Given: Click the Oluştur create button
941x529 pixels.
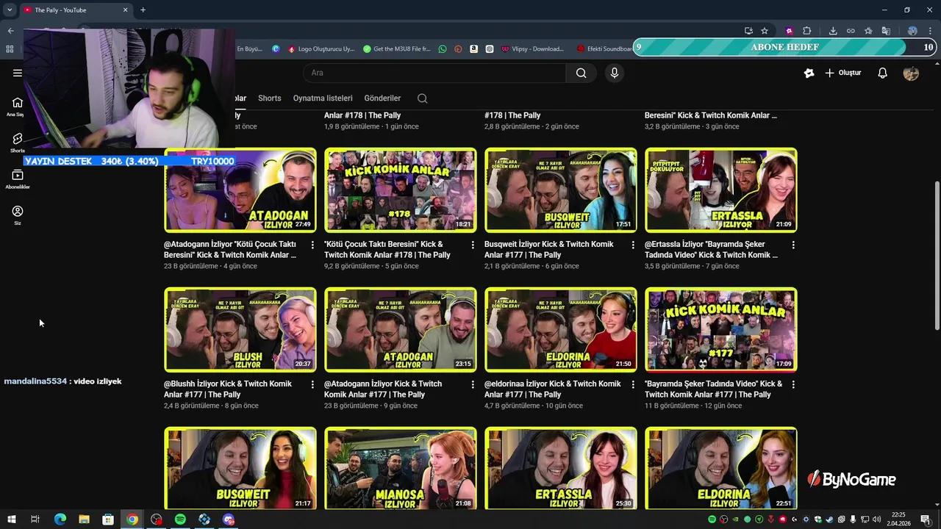Looking at the screenshot, I should [843, 73].
